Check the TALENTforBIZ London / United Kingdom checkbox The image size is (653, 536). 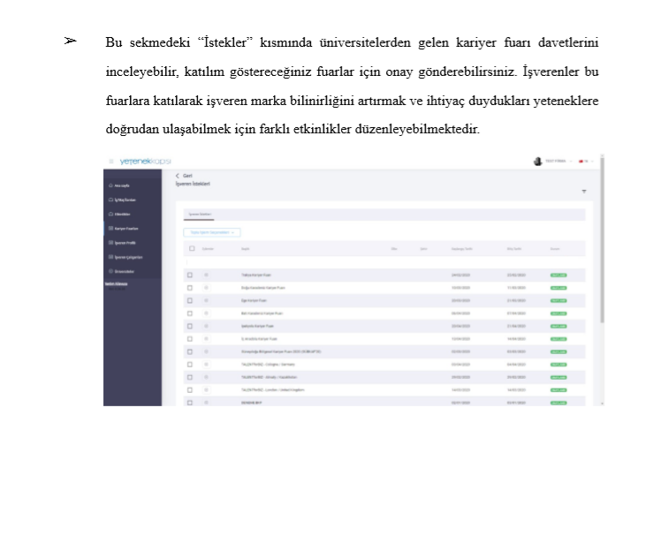(190, 390)
